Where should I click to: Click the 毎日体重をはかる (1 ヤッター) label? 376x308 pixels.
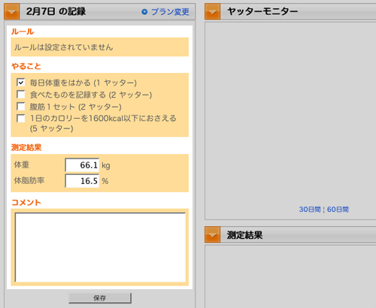coord(83,83)
